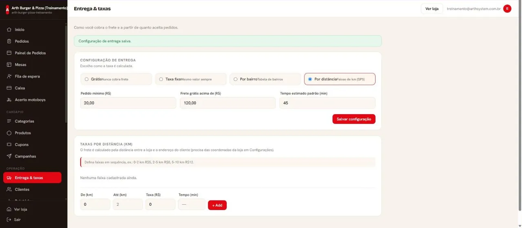522x228 pixels.
Task: Focus the Tempo (min) range field
Action: click(x=192, y=204)
